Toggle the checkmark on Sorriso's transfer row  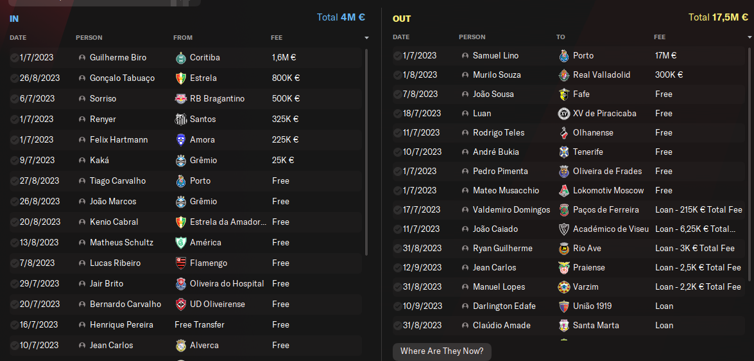[x=14, y=99]
